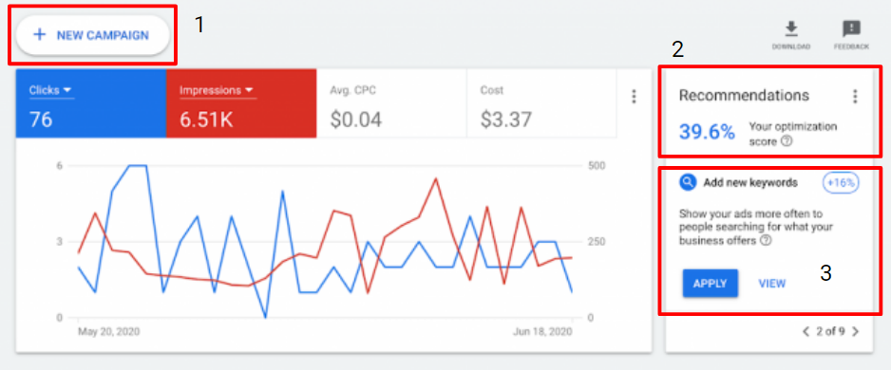891x370 pixels.
Task: Open the Impressions metric dropdown
Action: [x=217, y=90]
